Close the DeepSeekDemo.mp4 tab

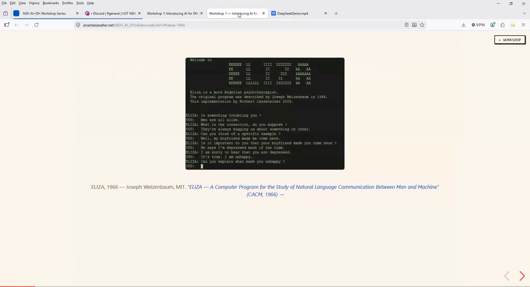(326, 13)
